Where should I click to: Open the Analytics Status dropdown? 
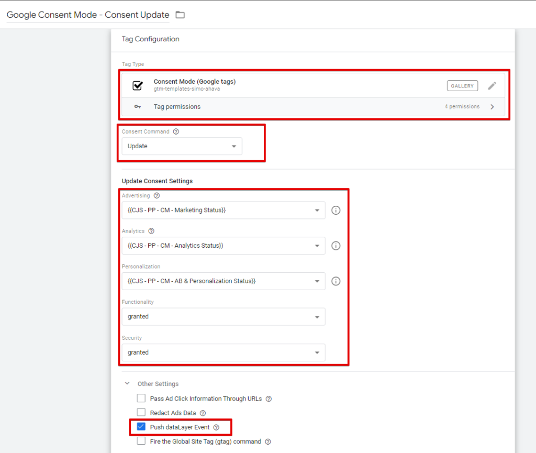point(224,246)
